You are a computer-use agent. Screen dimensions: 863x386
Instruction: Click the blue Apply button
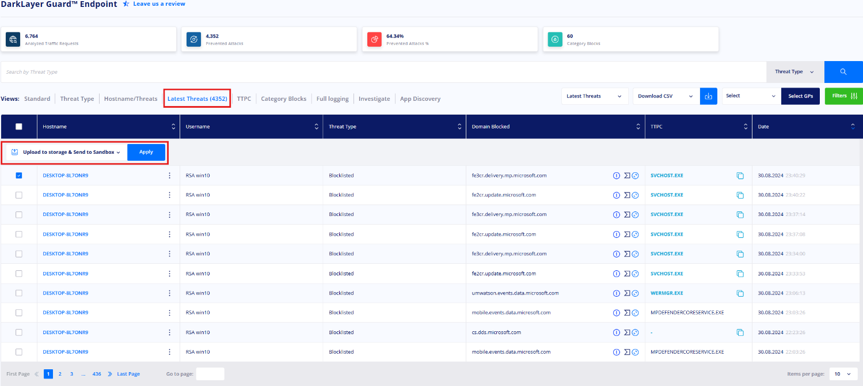click(146, 152)
